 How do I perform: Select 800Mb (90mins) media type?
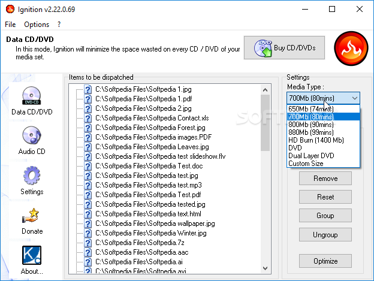click(323, 125)
